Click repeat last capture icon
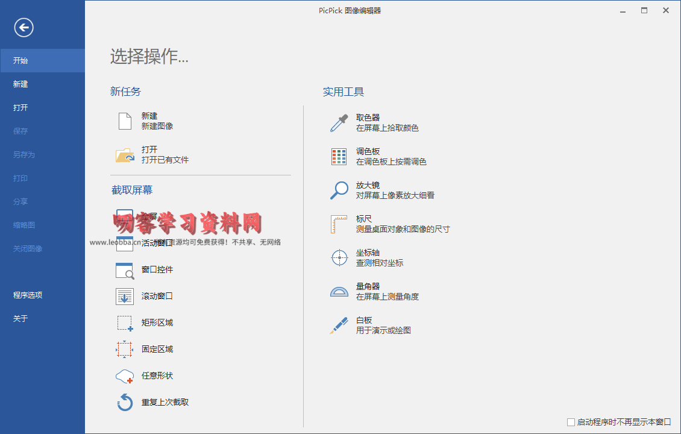The image size is (681, 434). pos(125,403)
